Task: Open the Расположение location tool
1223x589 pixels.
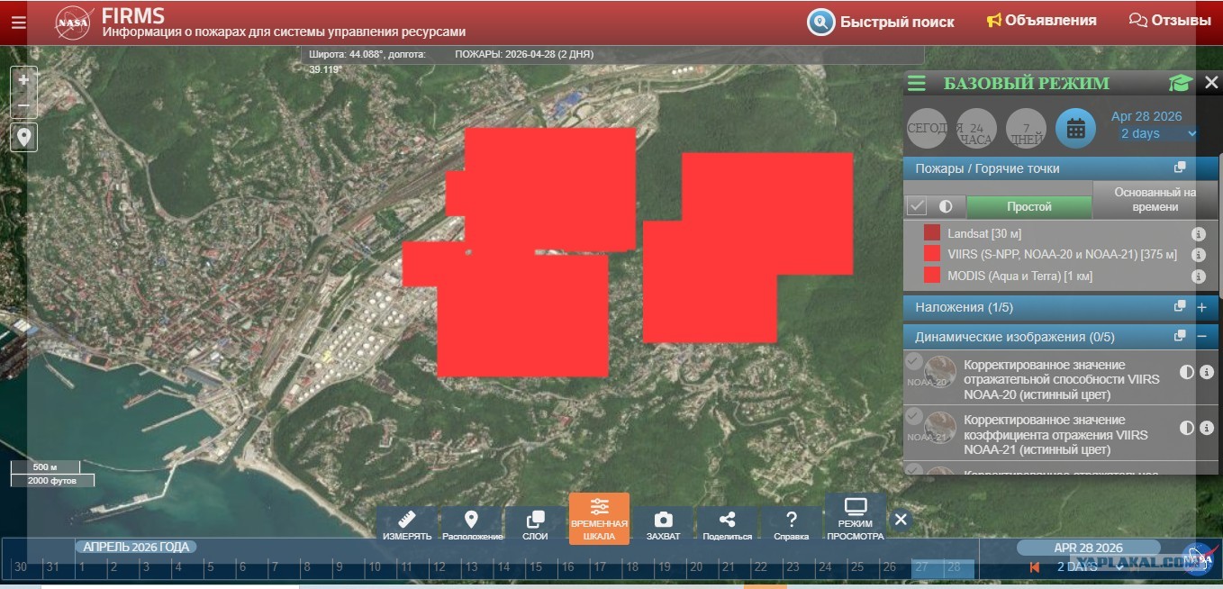Action: 471,525
